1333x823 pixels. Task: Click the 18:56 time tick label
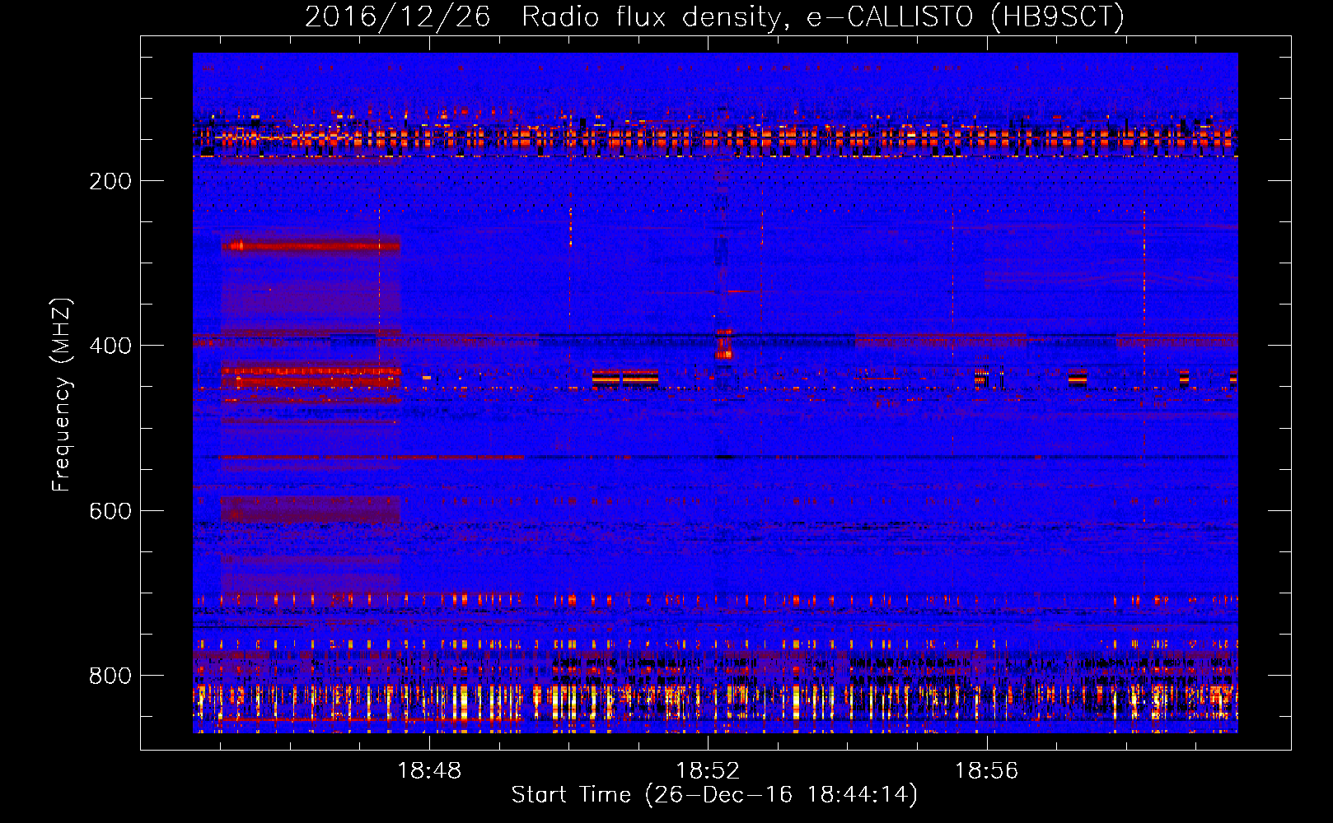coord(986,771)
